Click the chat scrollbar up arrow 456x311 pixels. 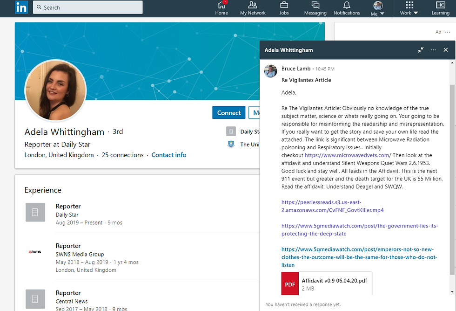[452, 62]
